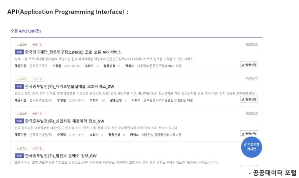
Task: Open 한국중부발전(주)_발전소 온배수 정보_GW title
Action: coord(61,156)
